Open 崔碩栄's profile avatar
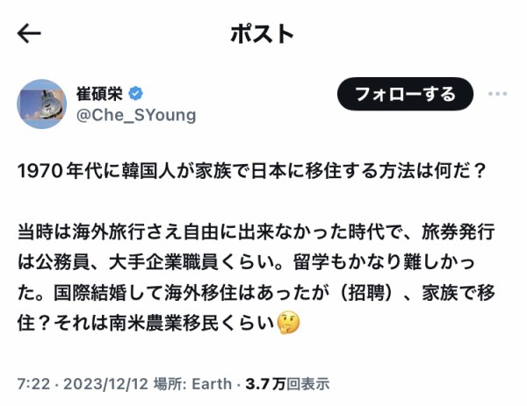This screenshot has height=406, width=527. tap(41, 103)
